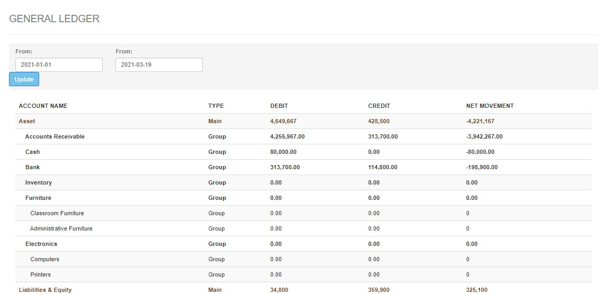This screenshot has width=603, height=294.
Task: Click the Type column header
Action: (216, 106)
